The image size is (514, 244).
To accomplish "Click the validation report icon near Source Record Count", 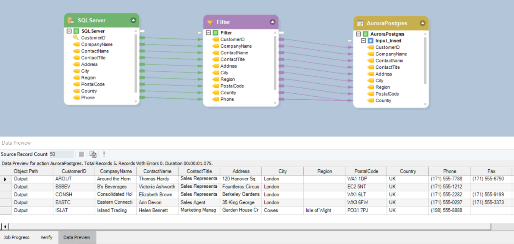I will tap(93, 154).
